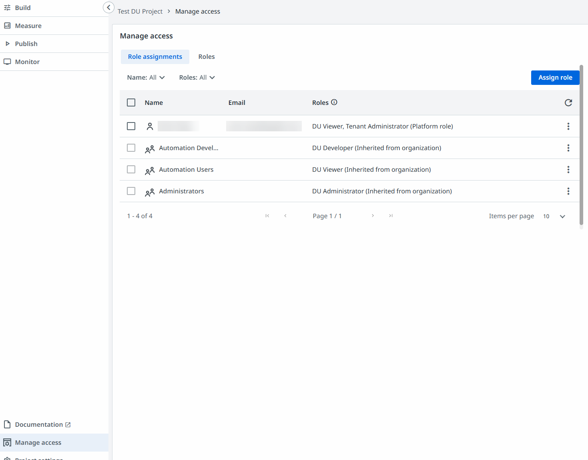Open the Roles: All filter dropdown

click(197, 78)
